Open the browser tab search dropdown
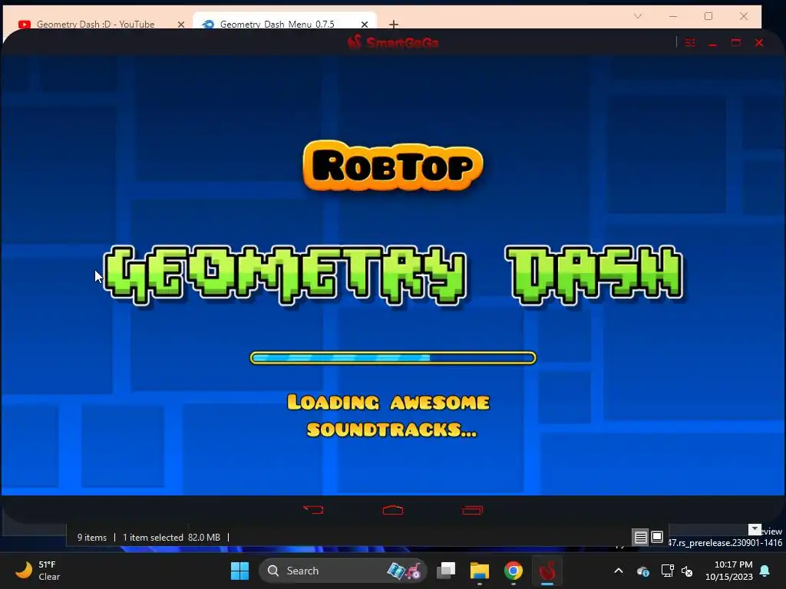This screenshot has height=589, width=786. tap(638, 17)
